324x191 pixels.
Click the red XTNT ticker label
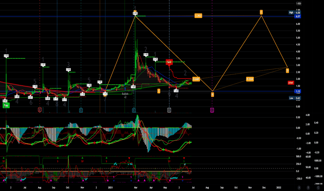tap(291, 83)
